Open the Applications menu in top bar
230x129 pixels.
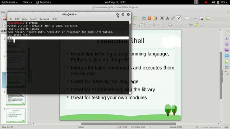pyautogui.click(x=10, y=2)
